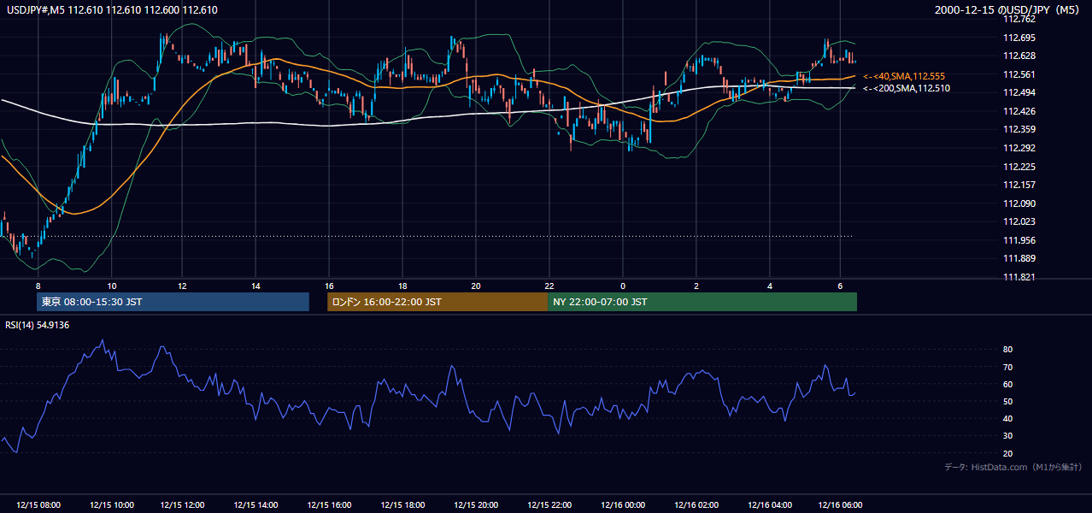Click the 112.695 price axis label
This screenshot has height=513, width=1092.
pos(1019,38)
